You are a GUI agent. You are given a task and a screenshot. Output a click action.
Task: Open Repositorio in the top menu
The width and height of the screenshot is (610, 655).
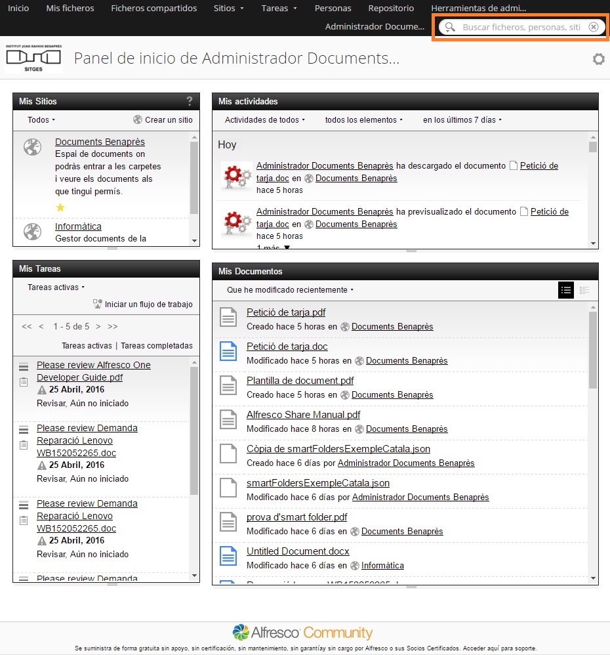(x=391, y=9)
